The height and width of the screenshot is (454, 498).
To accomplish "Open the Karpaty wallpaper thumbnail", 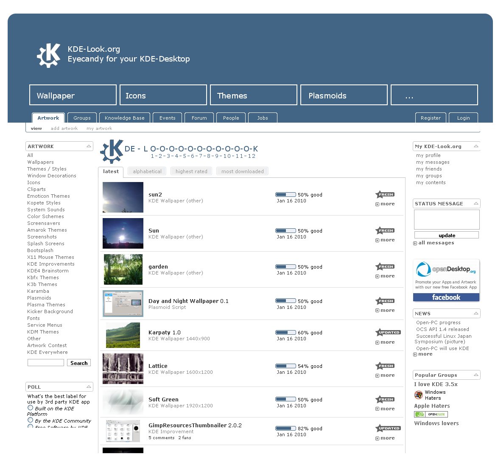I will coord(123,335).
